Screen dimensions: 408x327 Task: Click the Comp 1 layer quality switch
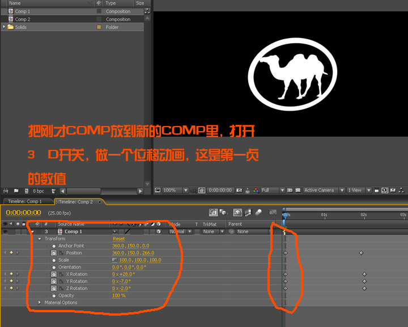[x=127, y=231]
